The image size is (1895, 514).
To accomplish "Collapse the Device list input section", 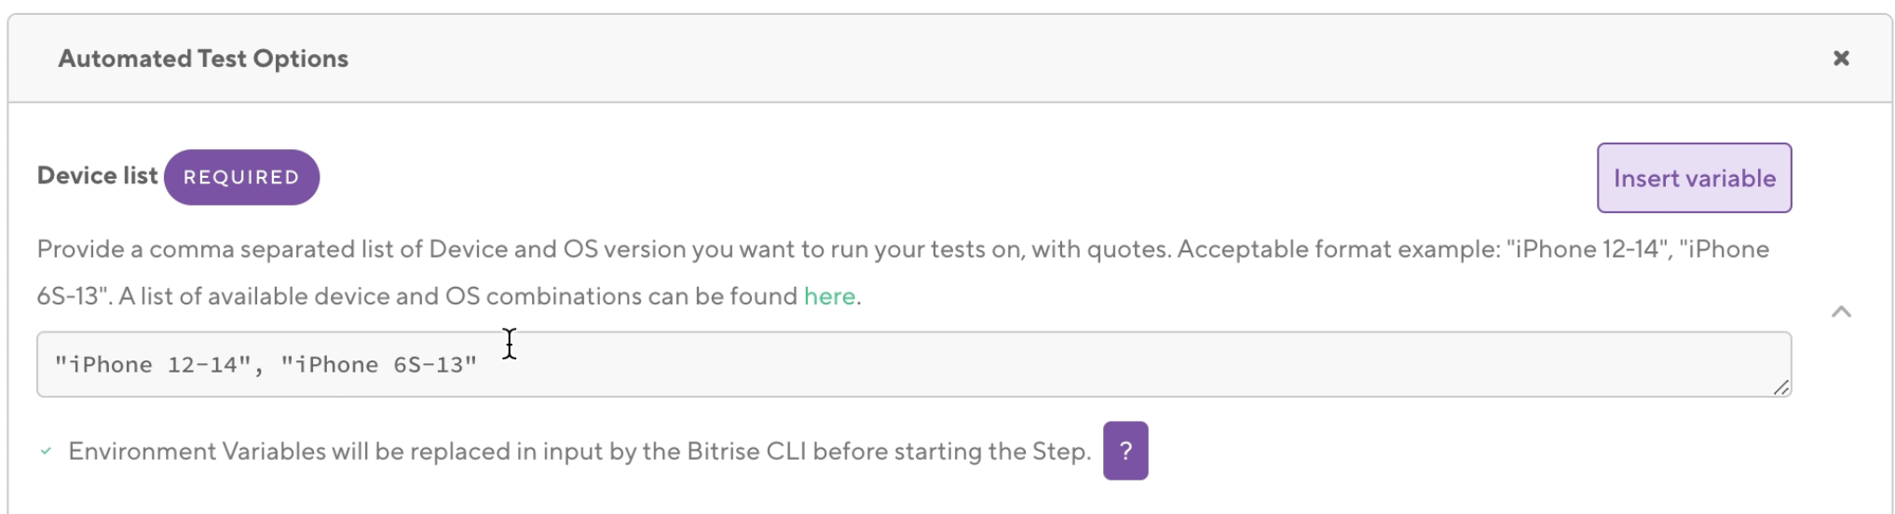I will pyautogui.click(x=1840, y=312).
